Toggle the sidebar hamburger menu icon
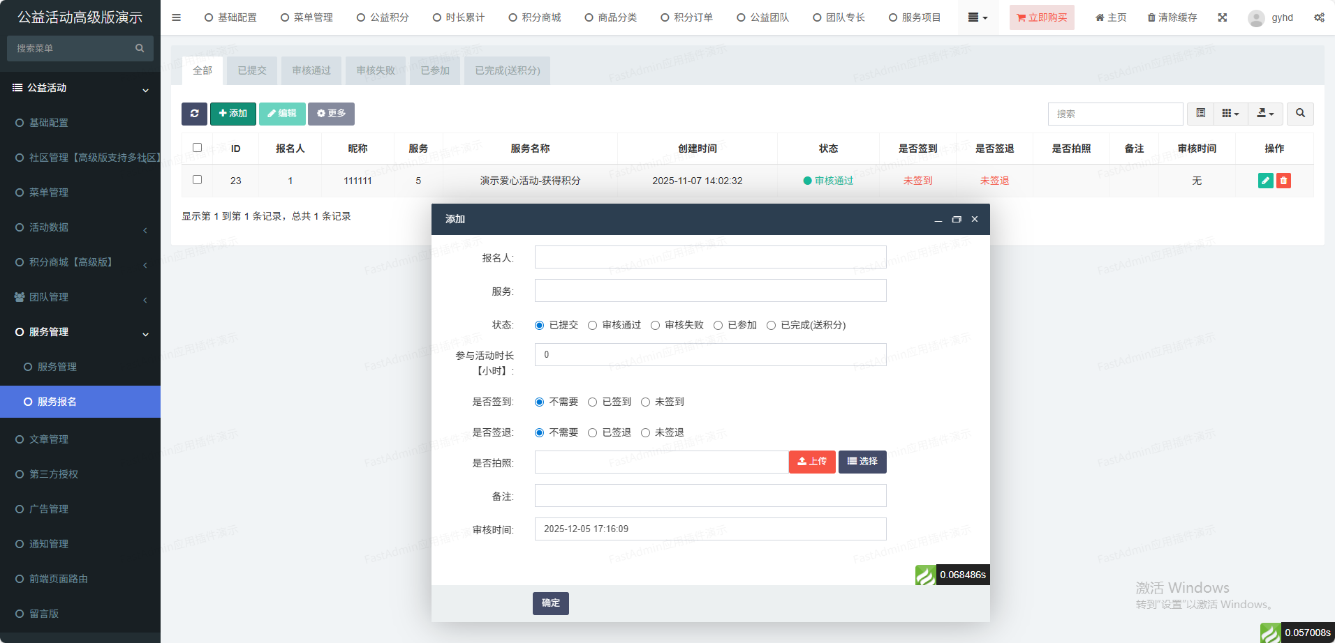 pyautogui.click(x=177, y=17)
